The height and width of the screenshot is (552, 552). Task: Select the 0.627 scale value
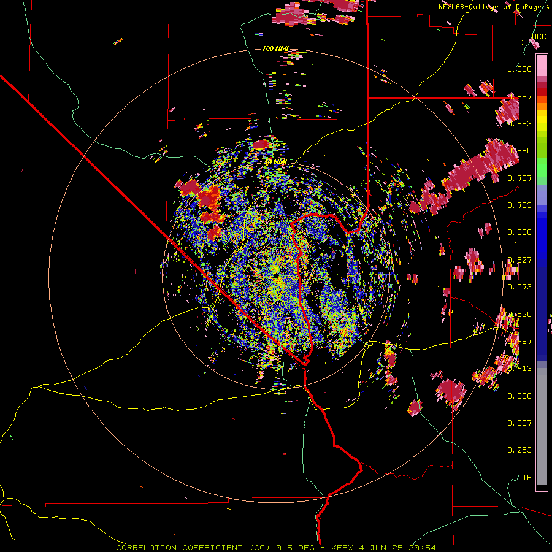(519, 260)
